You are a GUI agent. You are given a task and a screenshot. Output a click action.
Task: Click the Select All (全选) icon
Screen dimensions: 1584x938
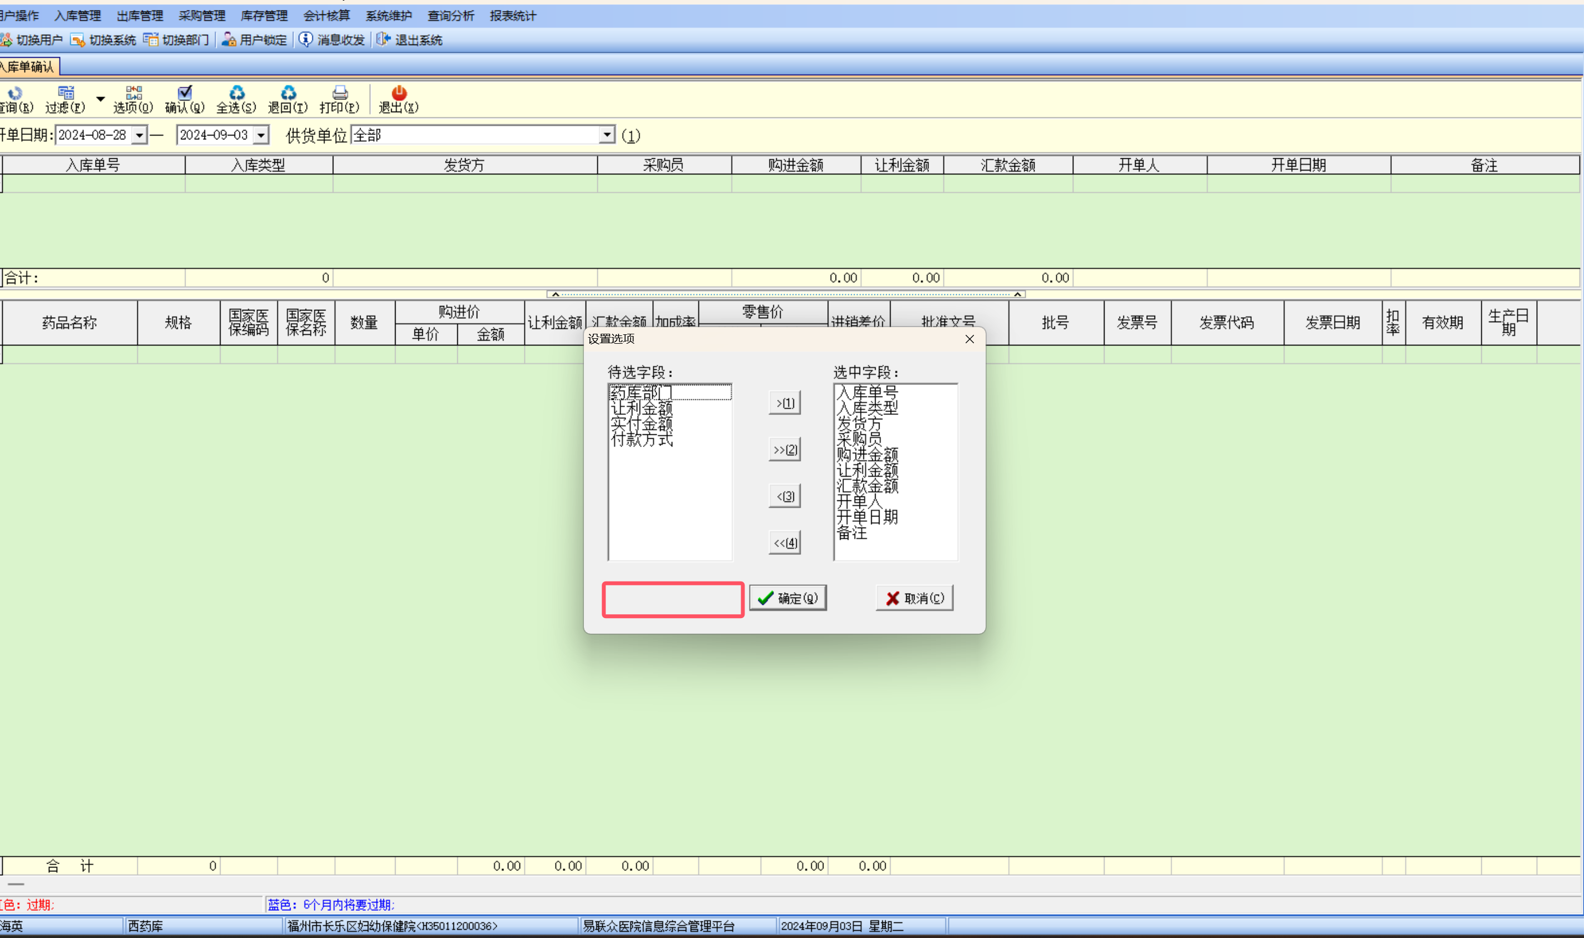click(x=237, y=93)
